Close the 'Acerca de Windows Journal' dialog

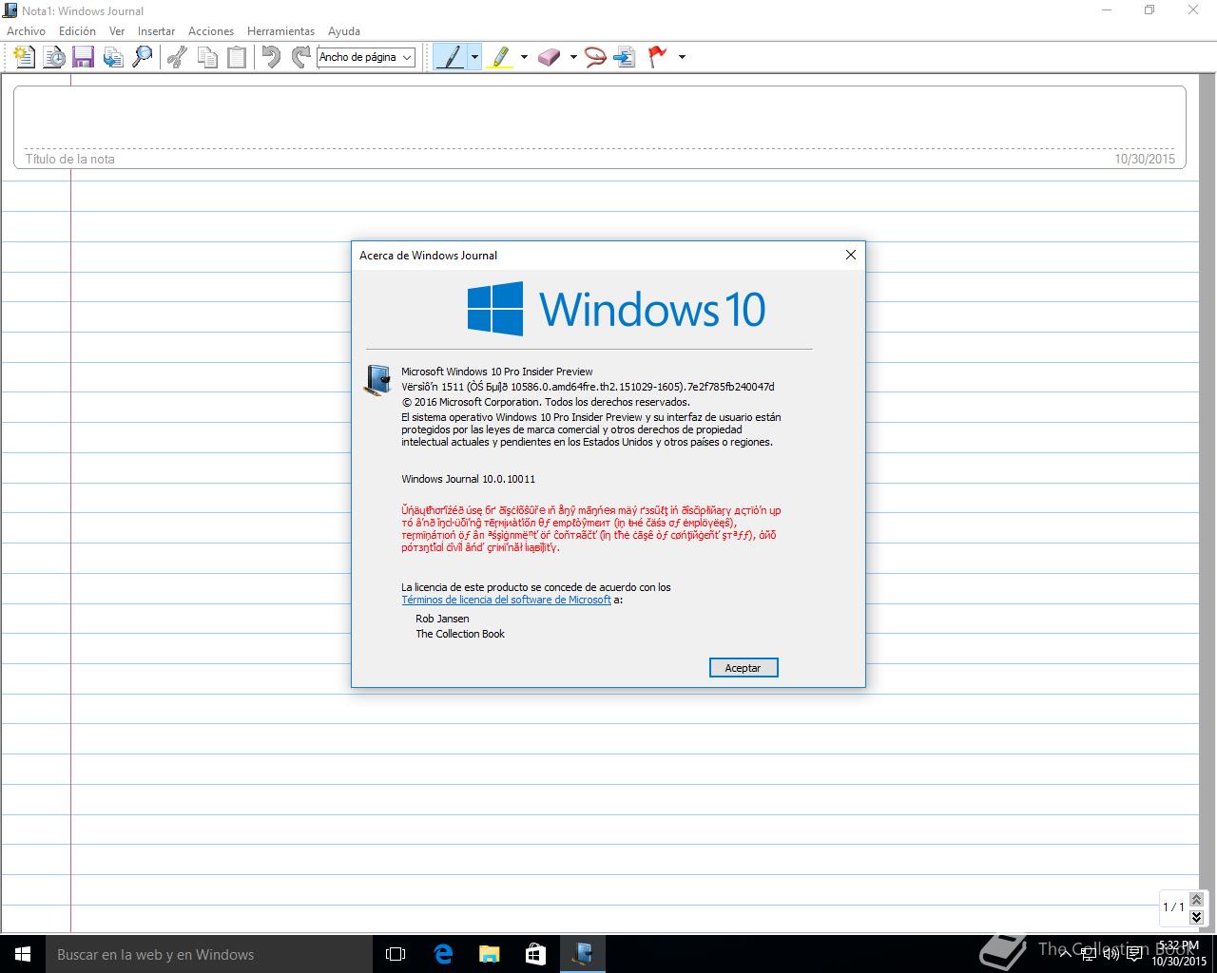(851, 255)
